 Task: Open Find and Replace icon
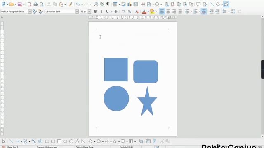click(x=96, y=5)
